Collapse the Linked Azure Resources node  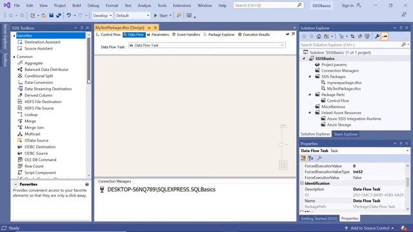310,113
